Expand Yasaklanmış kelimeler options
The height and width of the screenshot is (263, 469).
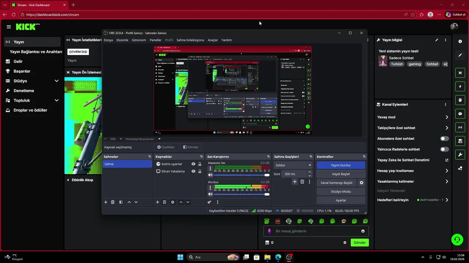[x=447, y=181]
